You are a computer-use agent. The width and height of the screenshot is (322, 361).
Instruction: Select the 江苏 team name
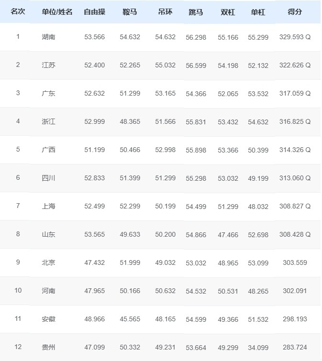pos(48,65)
